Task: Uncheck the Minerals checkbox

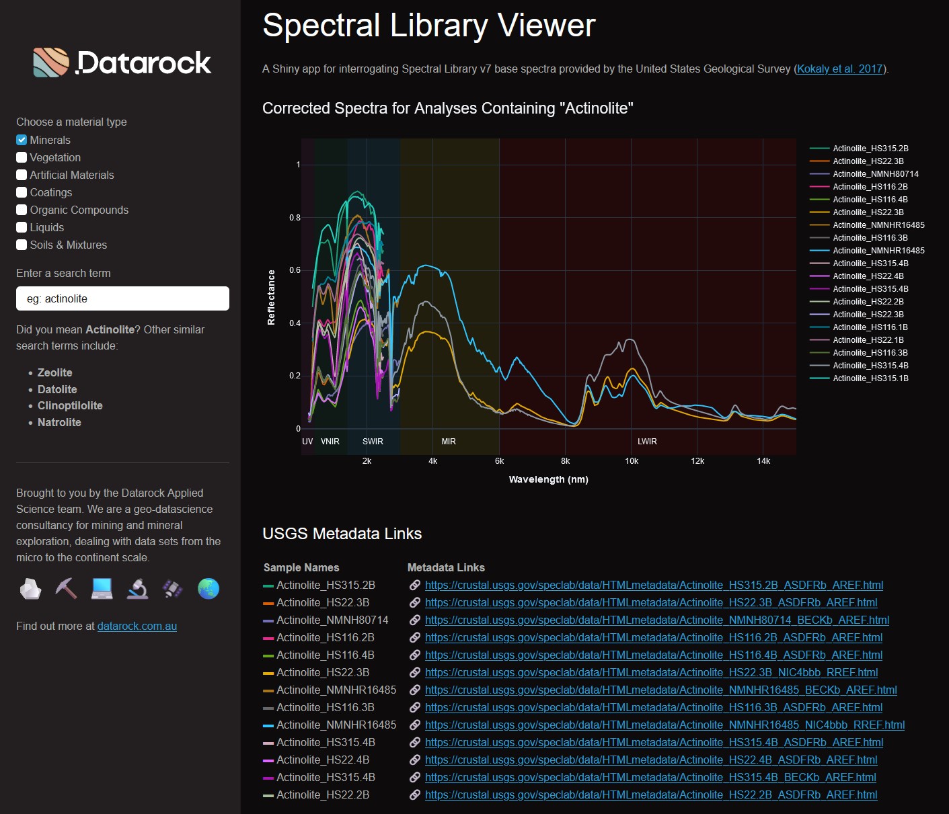Action: point(22,140)
